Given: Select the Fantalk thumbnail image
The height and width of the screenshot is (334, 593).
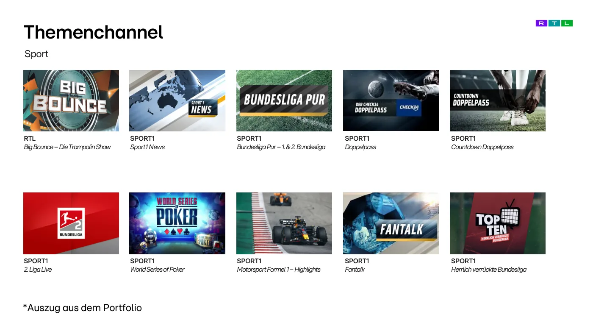Looking at the screenshot, I should (391, 223).
